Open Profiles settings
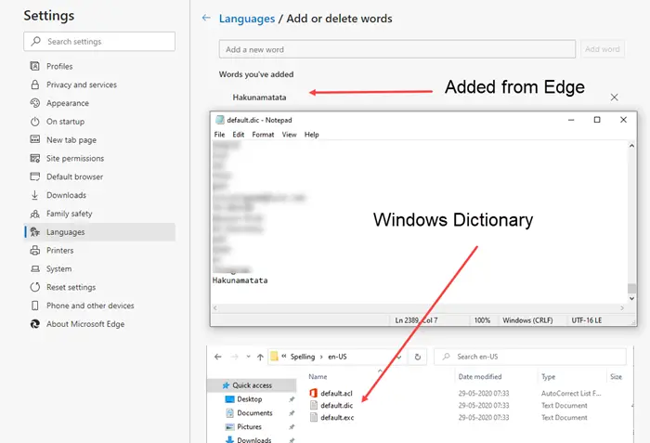The width and height of the screenshot is (650, 443). pyautogui.click(x=59, y=66)
